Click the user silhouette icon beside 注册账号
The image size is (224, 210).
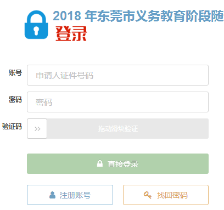pyautogui.click(x=52, y=195)
